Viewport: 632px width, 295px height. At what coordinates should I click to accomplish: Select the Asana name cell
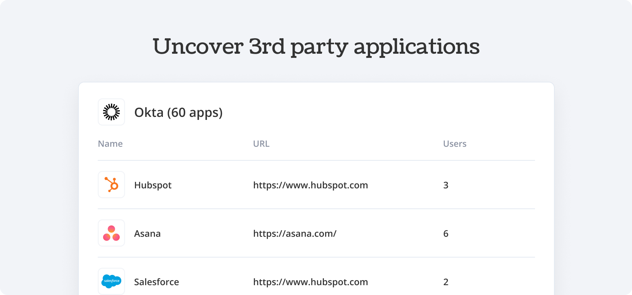coord(147,233)
